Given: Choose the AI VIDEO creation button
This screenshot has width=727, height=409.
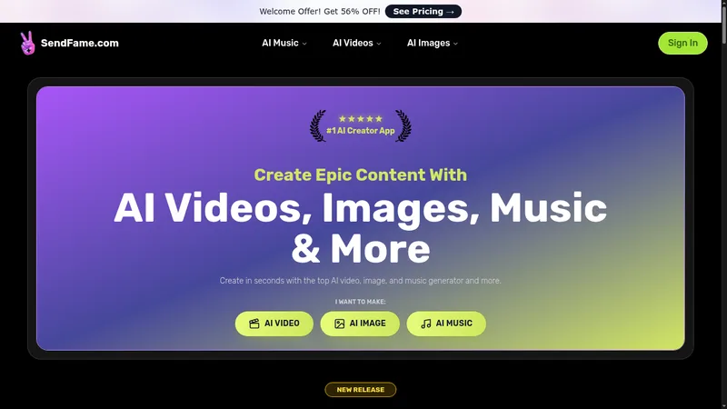Looking at the screenshot, I should point(274,324).
